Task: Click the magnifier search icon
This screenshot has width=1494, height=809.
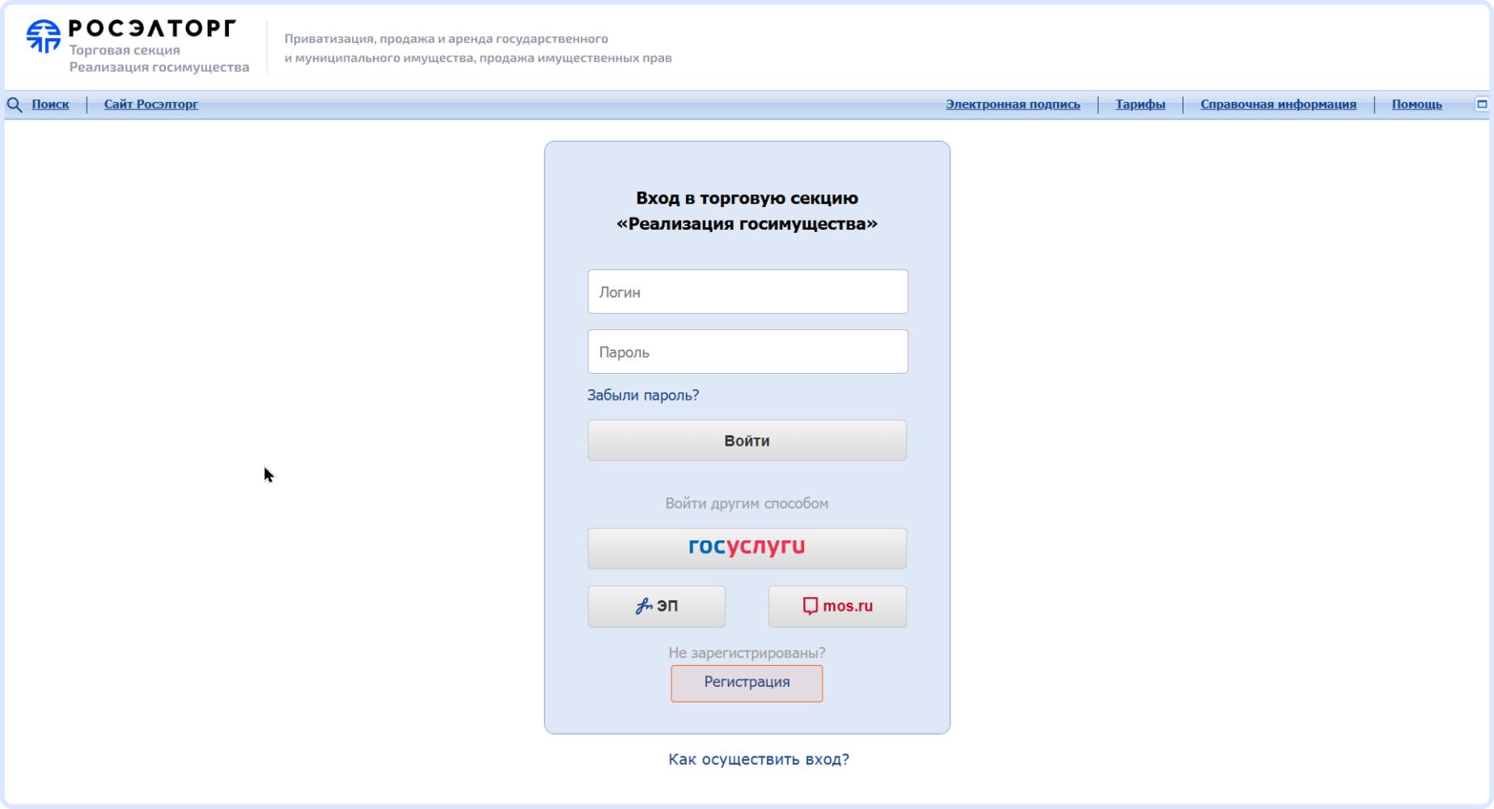Action: click(15, 104)
